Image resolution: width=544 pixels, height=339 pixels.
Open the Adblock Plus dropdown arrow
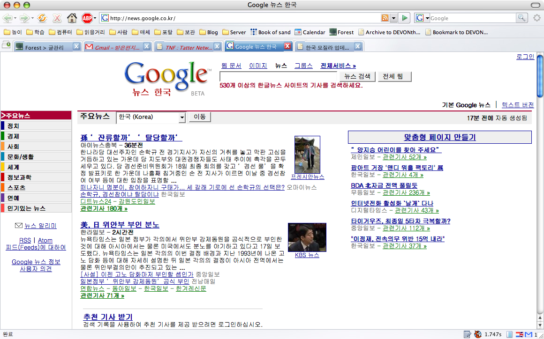tap(95, 18)
